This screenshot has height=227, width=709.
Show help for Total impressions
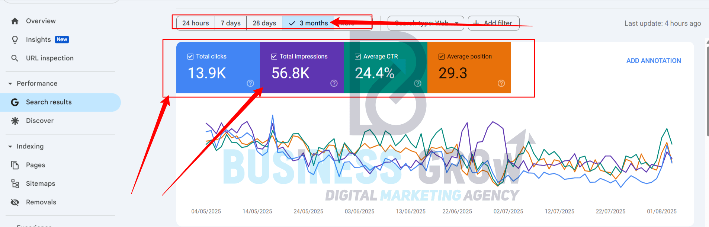coord(334,83)
